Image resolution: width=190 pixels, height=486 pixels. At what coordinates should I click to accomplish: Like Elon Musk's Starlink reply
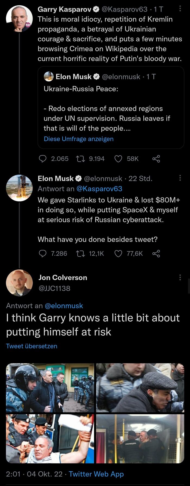click(118, 253)
